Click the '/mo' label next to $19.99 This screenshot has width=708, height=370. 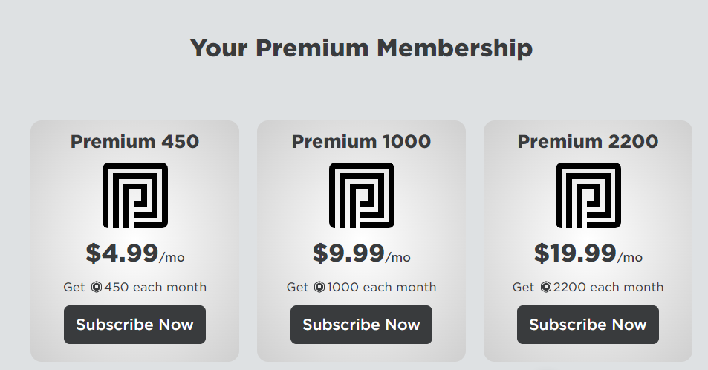(x=630, y=258)
